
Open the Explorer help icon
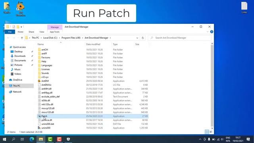tap(212, 32)
